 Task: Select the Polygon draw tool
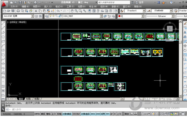pos(3,37)
